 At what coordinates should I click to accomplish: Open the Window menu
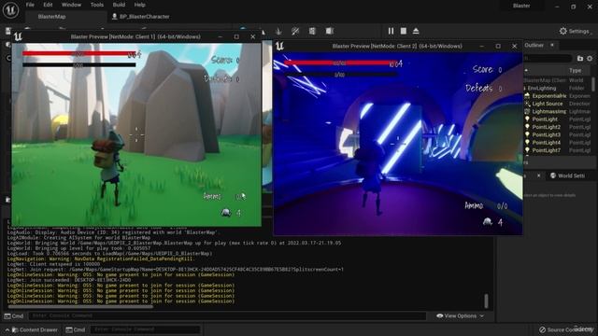tap(71, 5)
